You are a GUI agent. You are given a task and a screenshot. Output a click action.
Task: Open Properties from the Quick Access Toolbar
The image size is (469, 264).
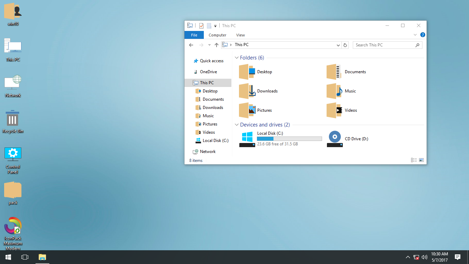(202, 25)
